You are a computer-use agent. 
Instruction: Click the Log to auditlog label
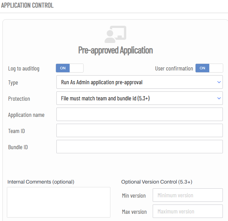24,68
